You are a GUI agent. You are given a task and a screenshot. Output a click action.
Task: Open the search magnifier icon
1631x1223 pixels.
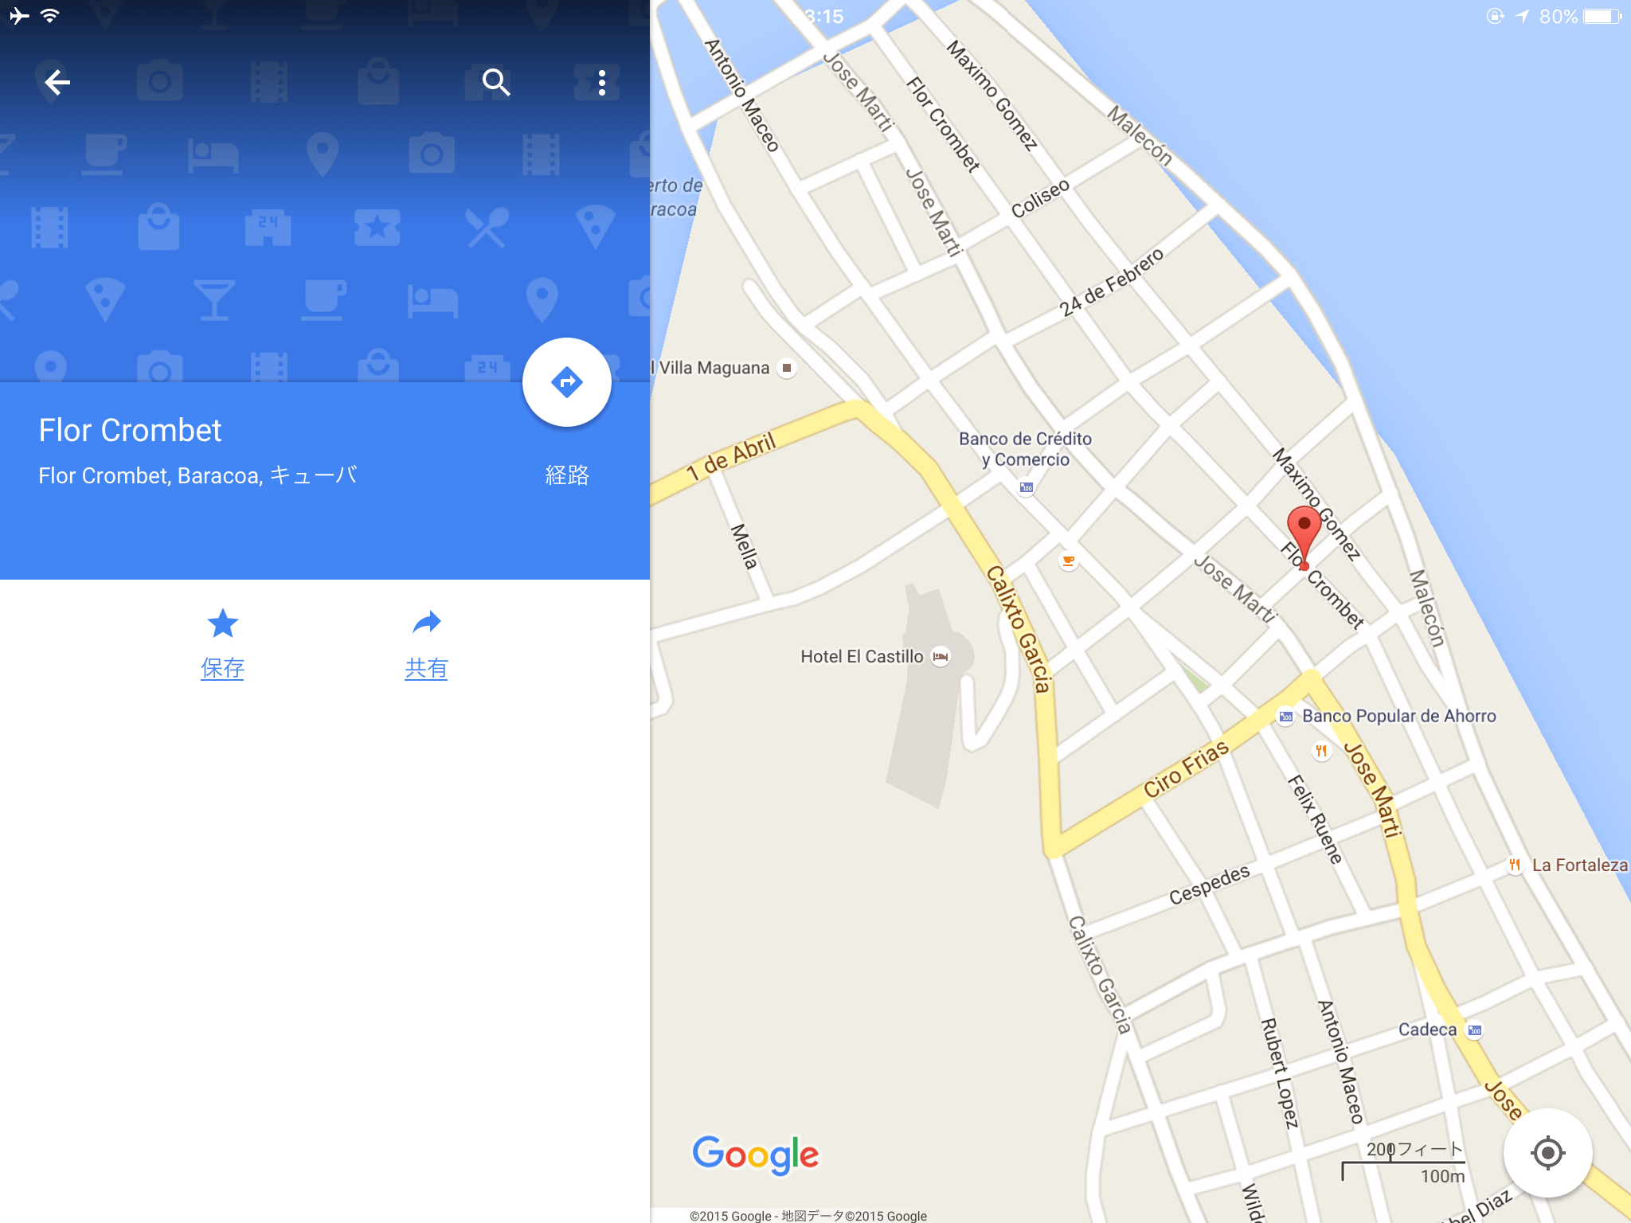coord(495,82)
